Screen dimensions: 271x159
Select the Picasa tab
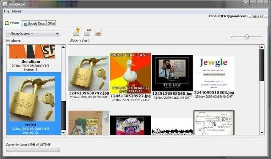(x=12, y=23)
